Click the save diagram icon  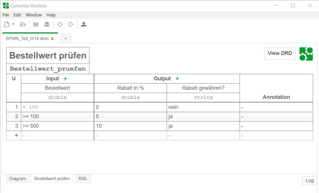[36, 24]
